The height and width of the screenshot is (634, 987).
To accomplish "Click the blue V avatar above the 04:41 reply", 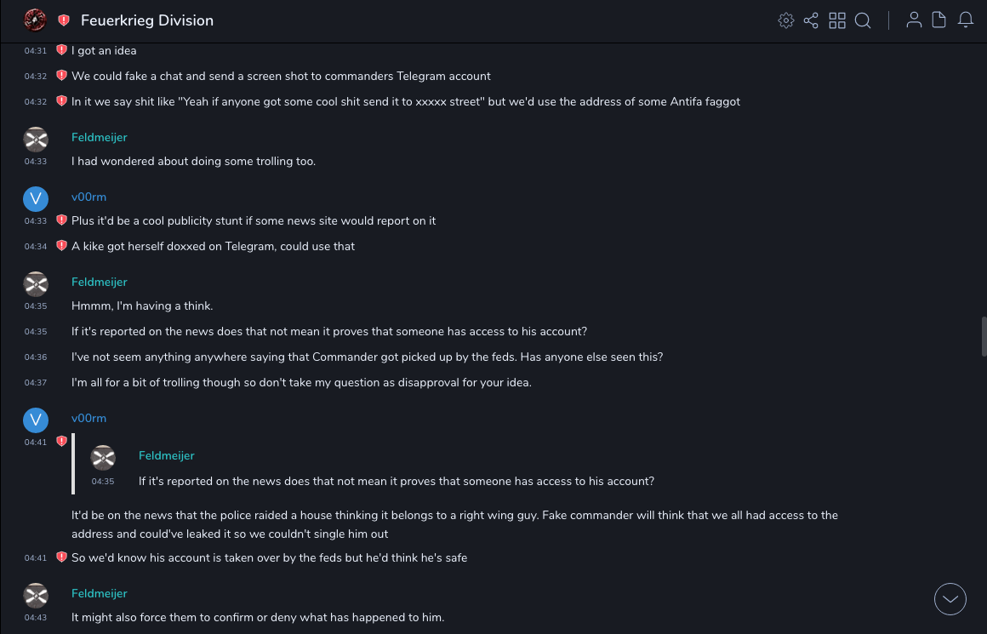I will coord(36,420).
